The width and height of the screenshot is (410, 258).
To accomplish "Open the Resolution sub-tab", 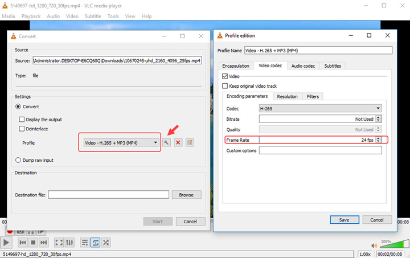I will click(288, 96).
